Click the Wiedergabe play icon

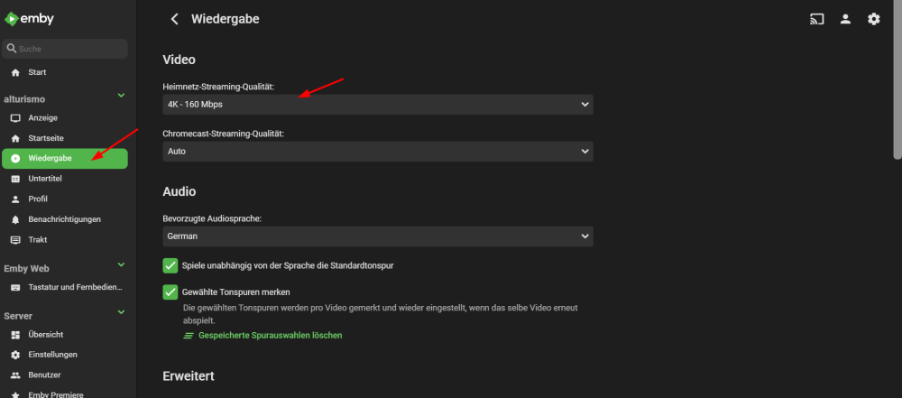click(15, 159)
